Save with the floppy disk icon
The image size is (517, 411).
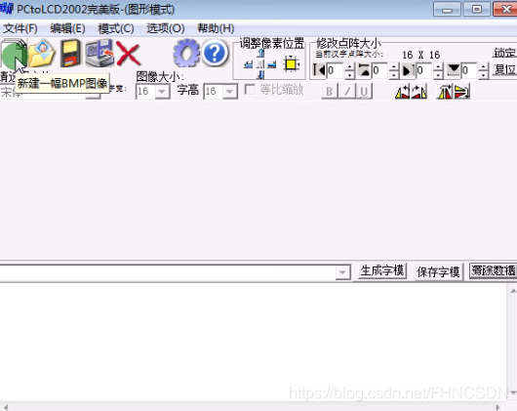[70, 53]
